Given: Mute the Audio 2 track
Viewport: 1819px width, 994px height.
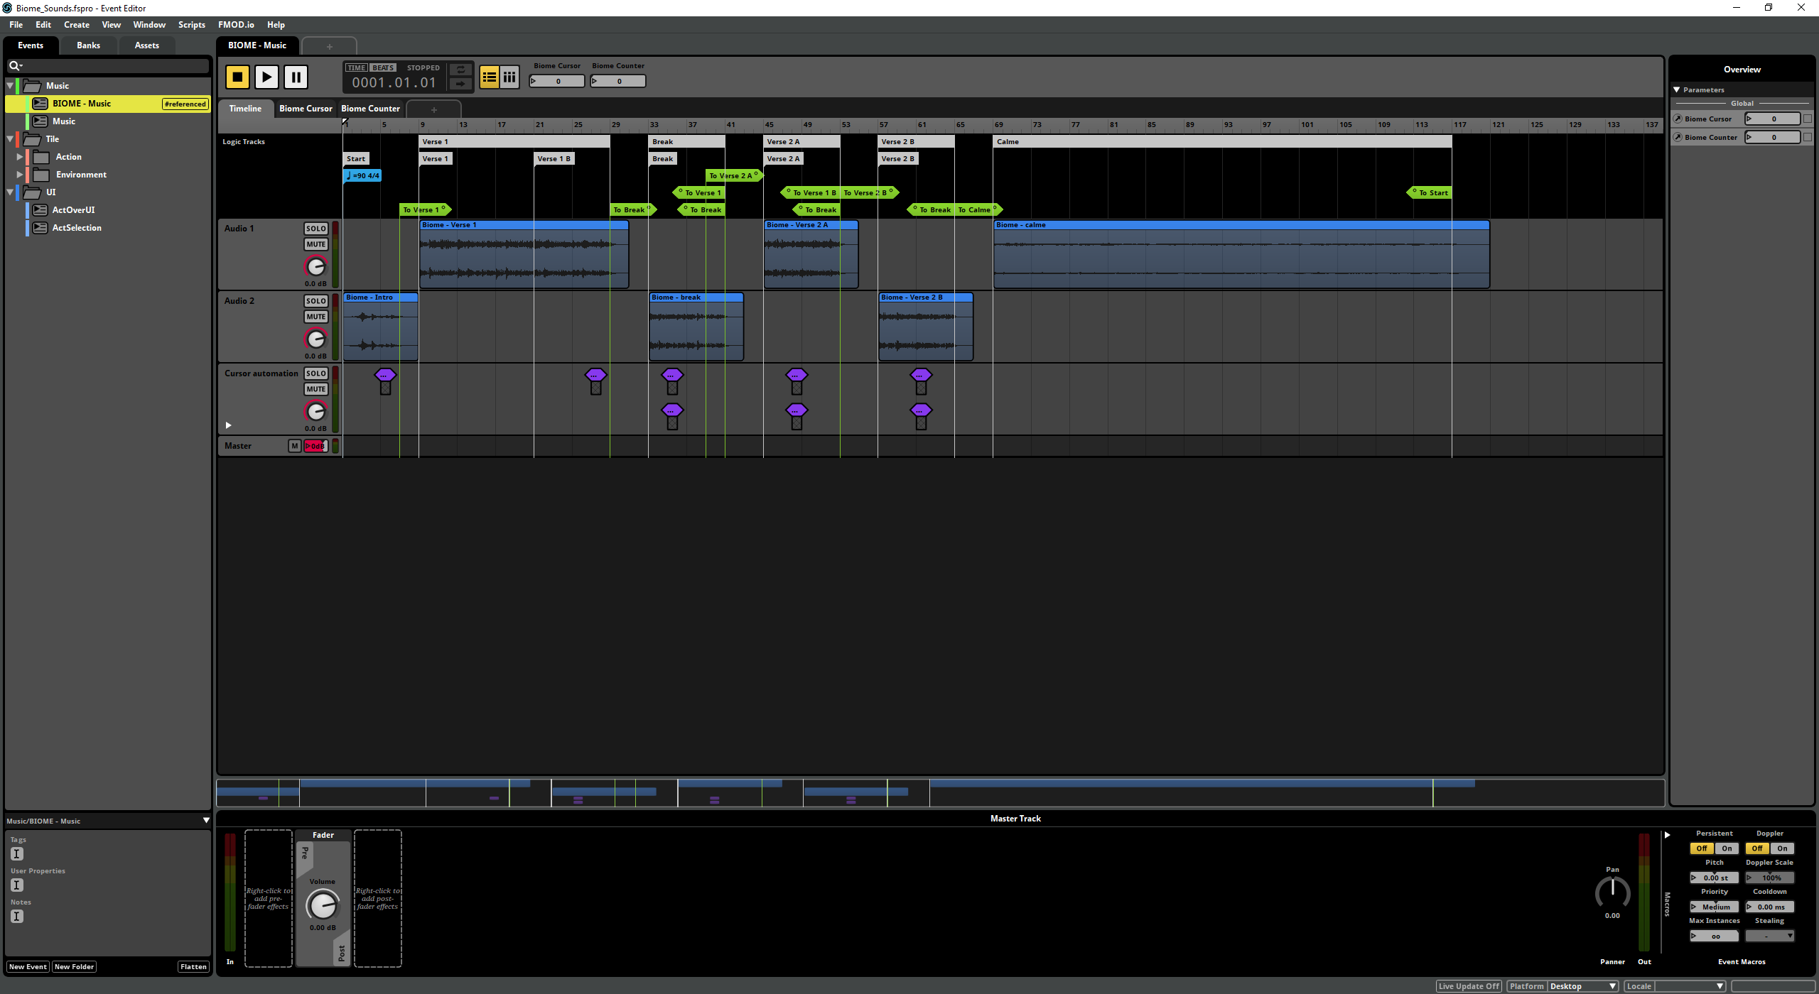Looking at the screenshot, I should pyautogui.click(x=315, y=317).
